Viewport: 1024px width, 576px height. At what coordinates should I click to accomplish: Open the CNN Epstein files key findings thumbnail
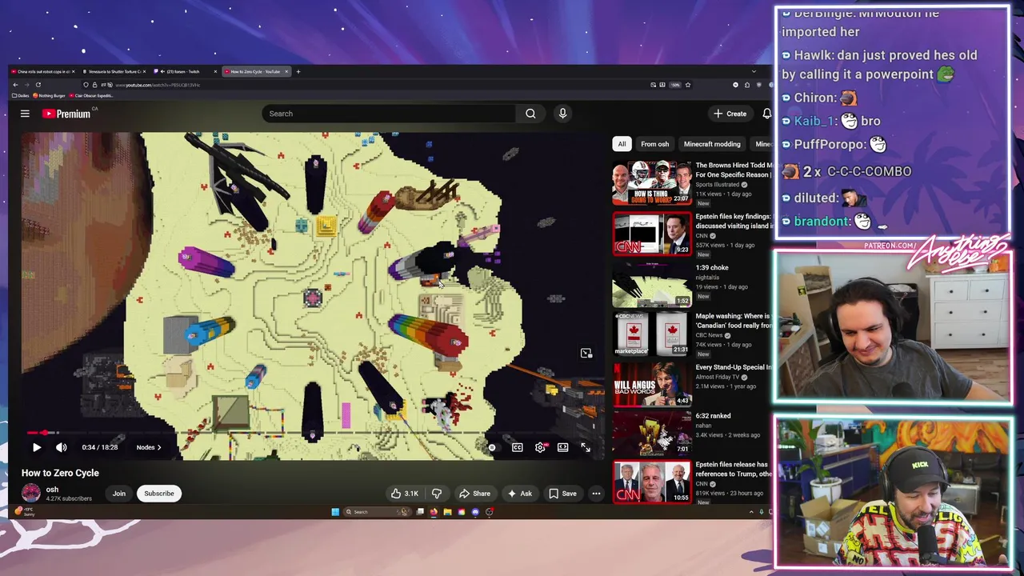[652, 234]
